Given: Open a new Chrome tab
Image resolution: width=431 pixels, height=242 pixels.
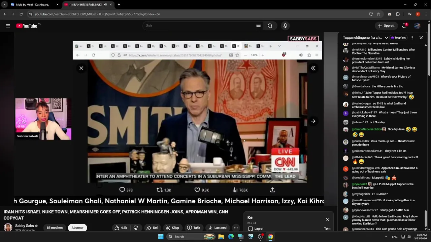Looking at the screenshot, I should coord(119,5).
